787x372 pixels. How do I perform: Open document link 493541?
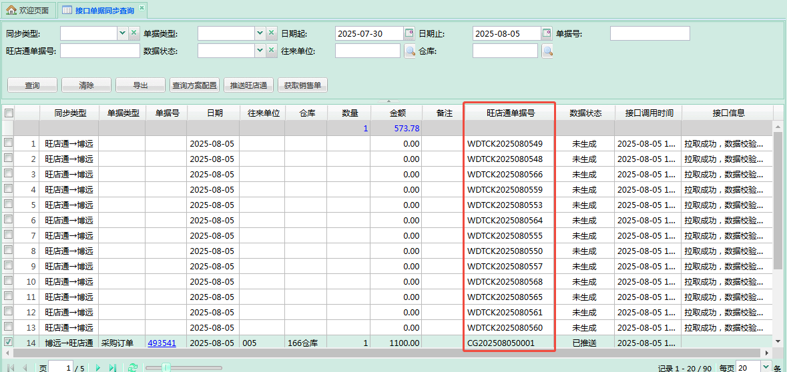162,343
